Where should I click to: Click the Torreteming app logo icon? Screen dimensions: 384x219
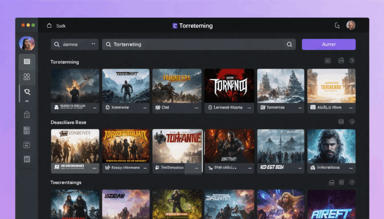[x=175, y=26]
